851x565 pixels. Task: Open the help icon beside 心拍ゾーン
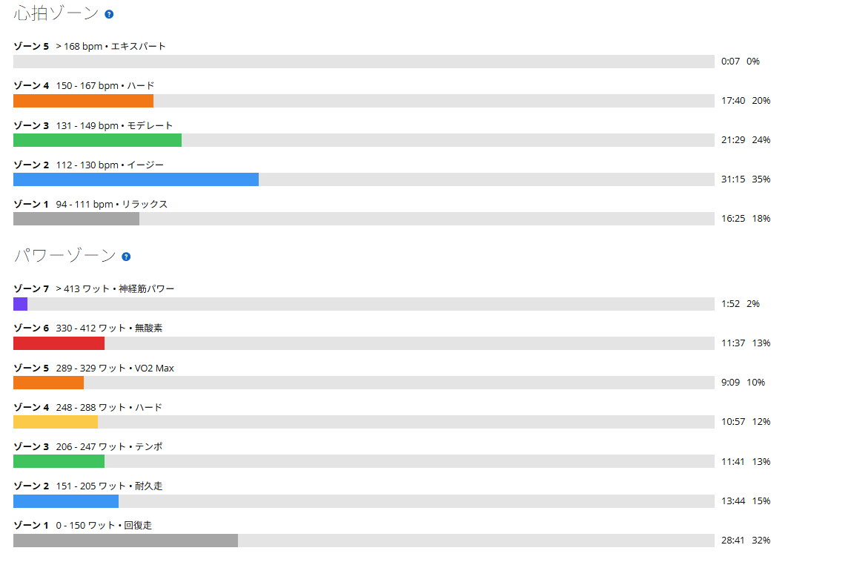coord(109,14)
